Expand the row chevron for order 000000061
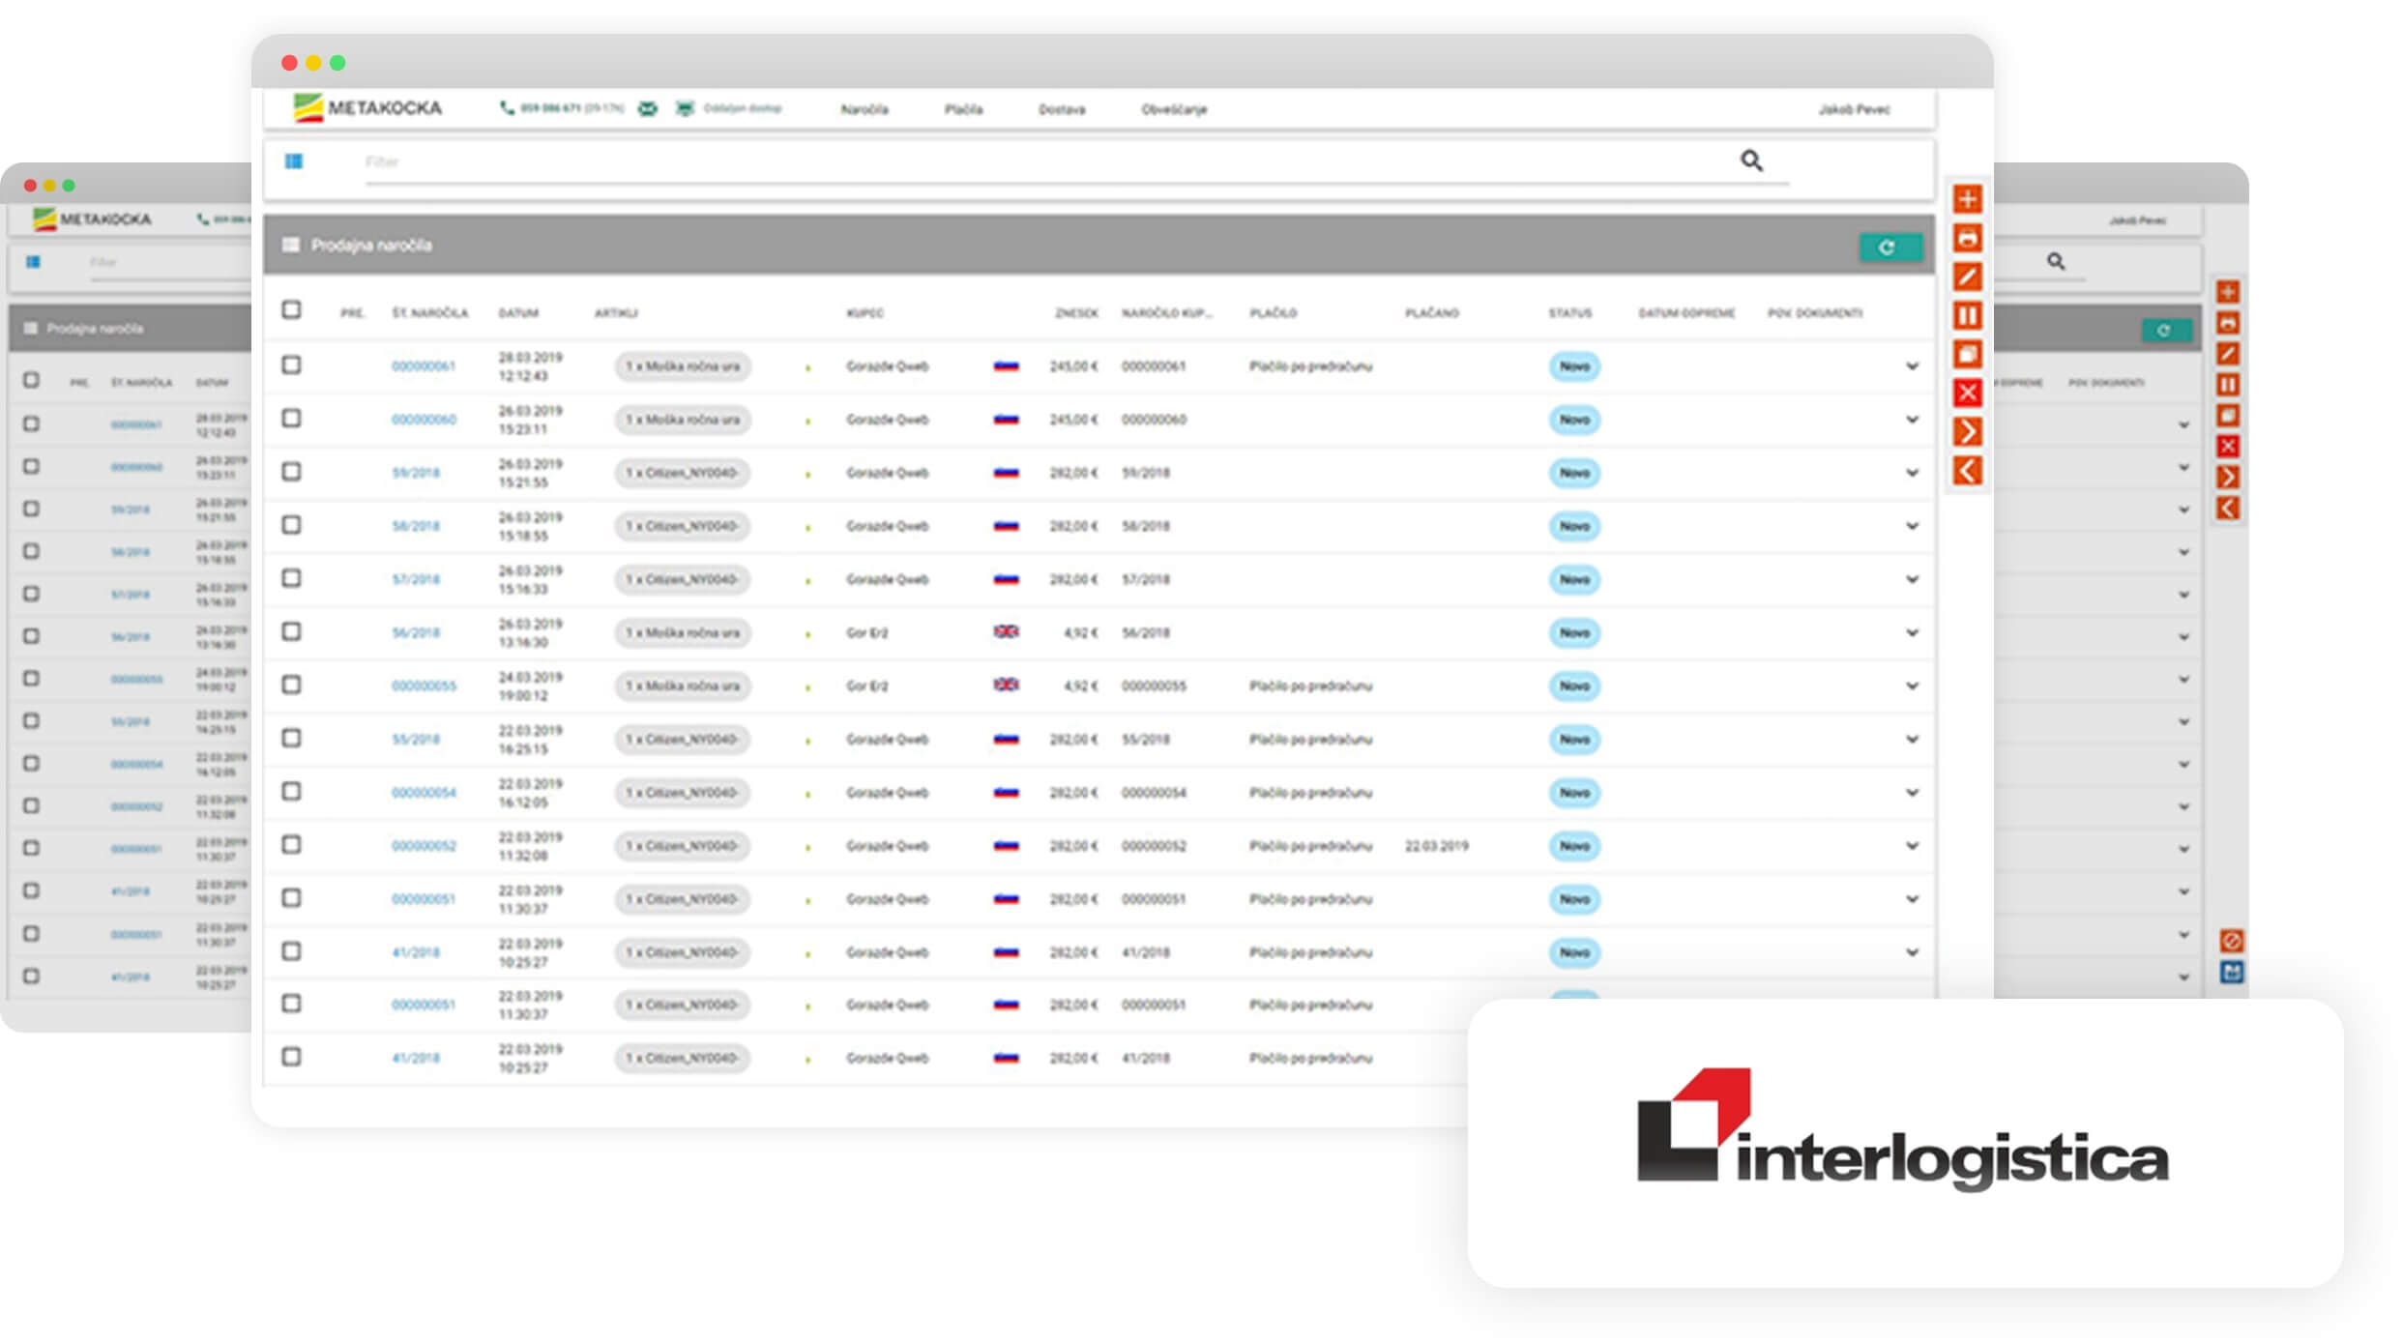The height and width of the screenshot is (1342, 2402). (1912, 366)
